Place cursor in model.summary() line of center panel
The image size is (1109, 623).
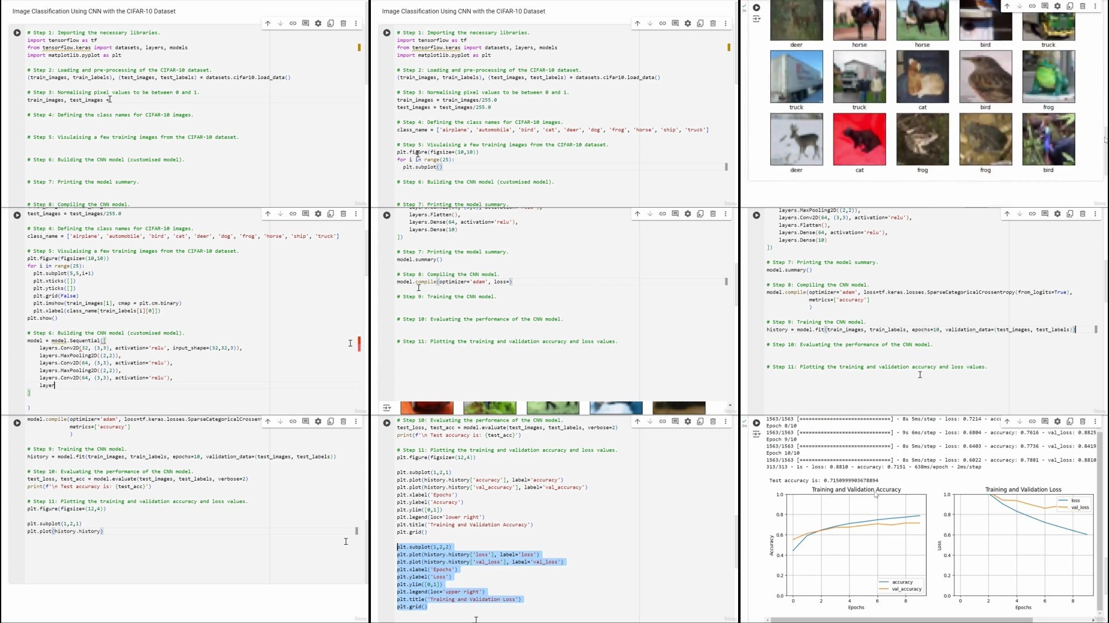pos(420,259)
